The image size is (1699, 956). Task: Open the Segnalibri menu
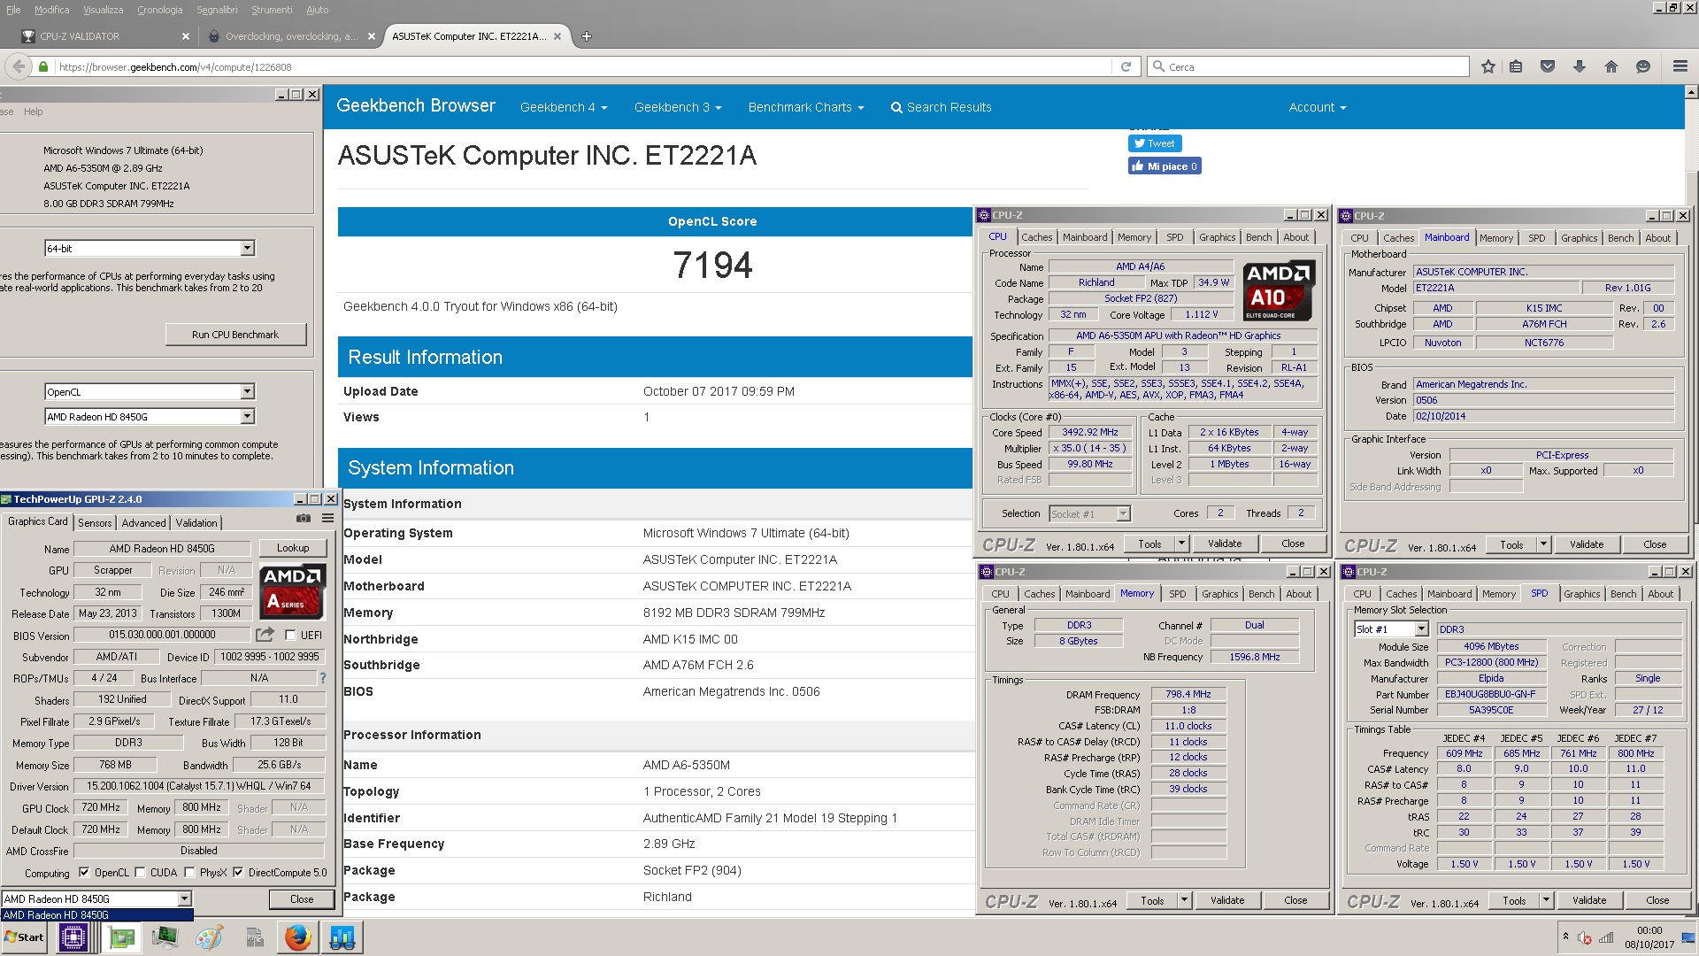(x=217, y=10)
